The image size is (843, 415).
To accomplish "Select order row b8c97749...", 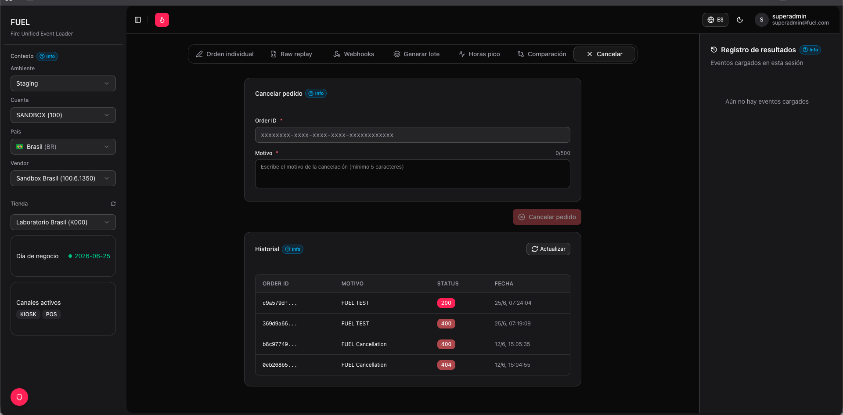I will [x=413, y=344].
